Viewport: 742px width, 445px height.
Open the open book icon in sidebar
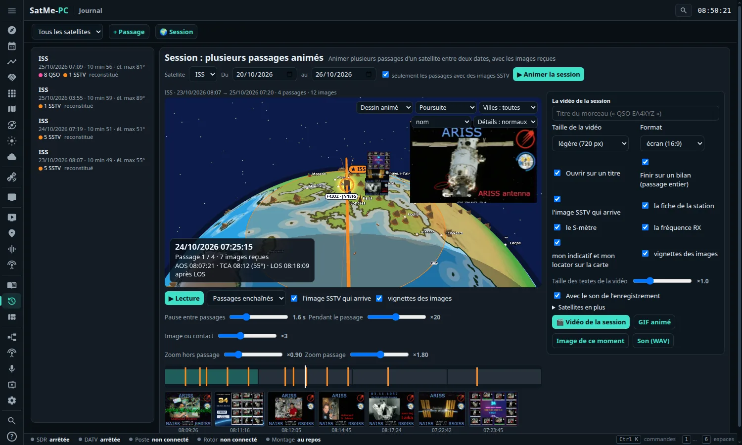(12, 285)
